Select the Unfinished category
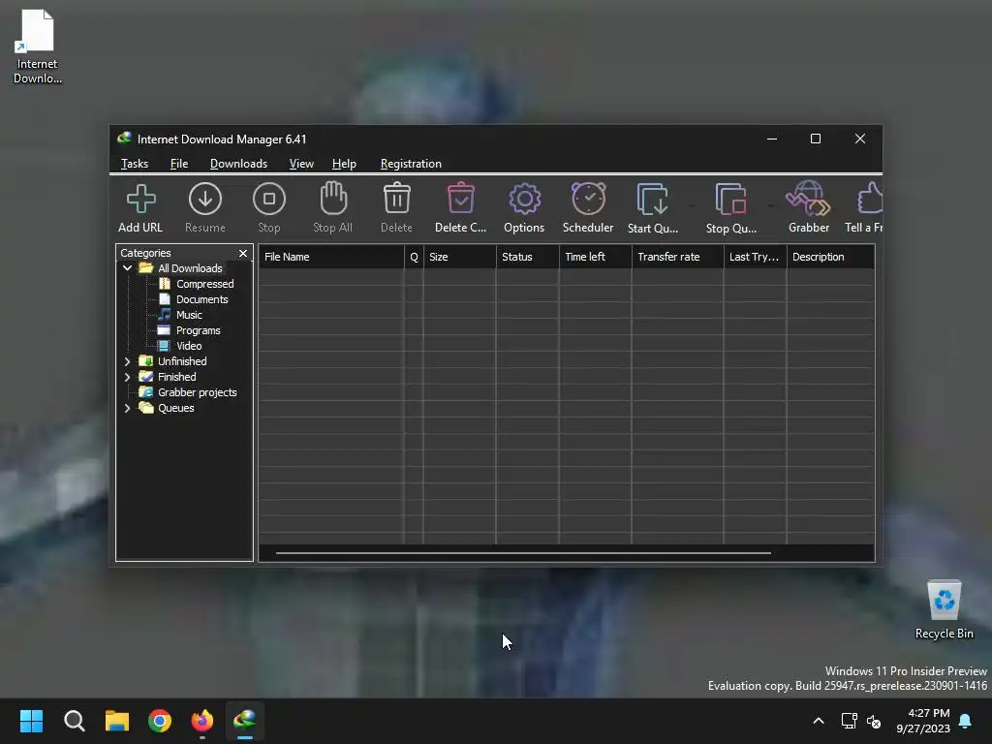 (182, 361)
